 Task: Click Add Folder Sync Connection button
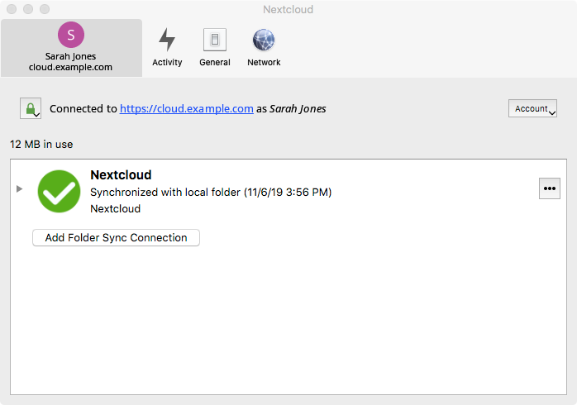[116, 238]
